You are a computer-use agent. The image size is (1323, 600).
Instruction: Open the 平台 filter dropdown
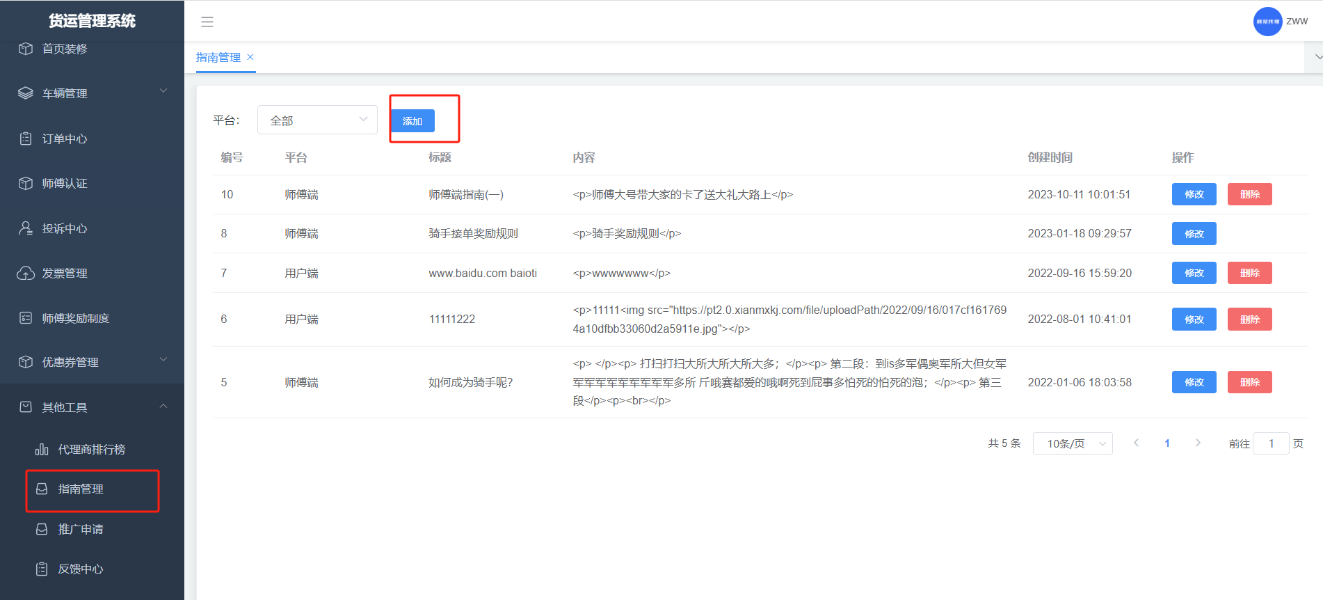(317, 120)
